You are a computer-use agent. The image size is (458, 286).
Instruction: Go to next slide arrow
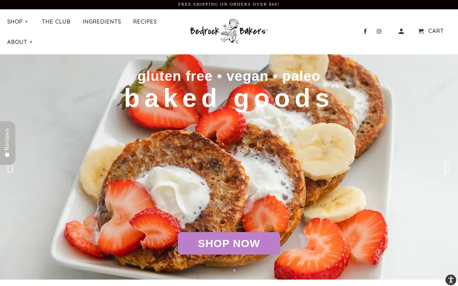tap(447, 167)
